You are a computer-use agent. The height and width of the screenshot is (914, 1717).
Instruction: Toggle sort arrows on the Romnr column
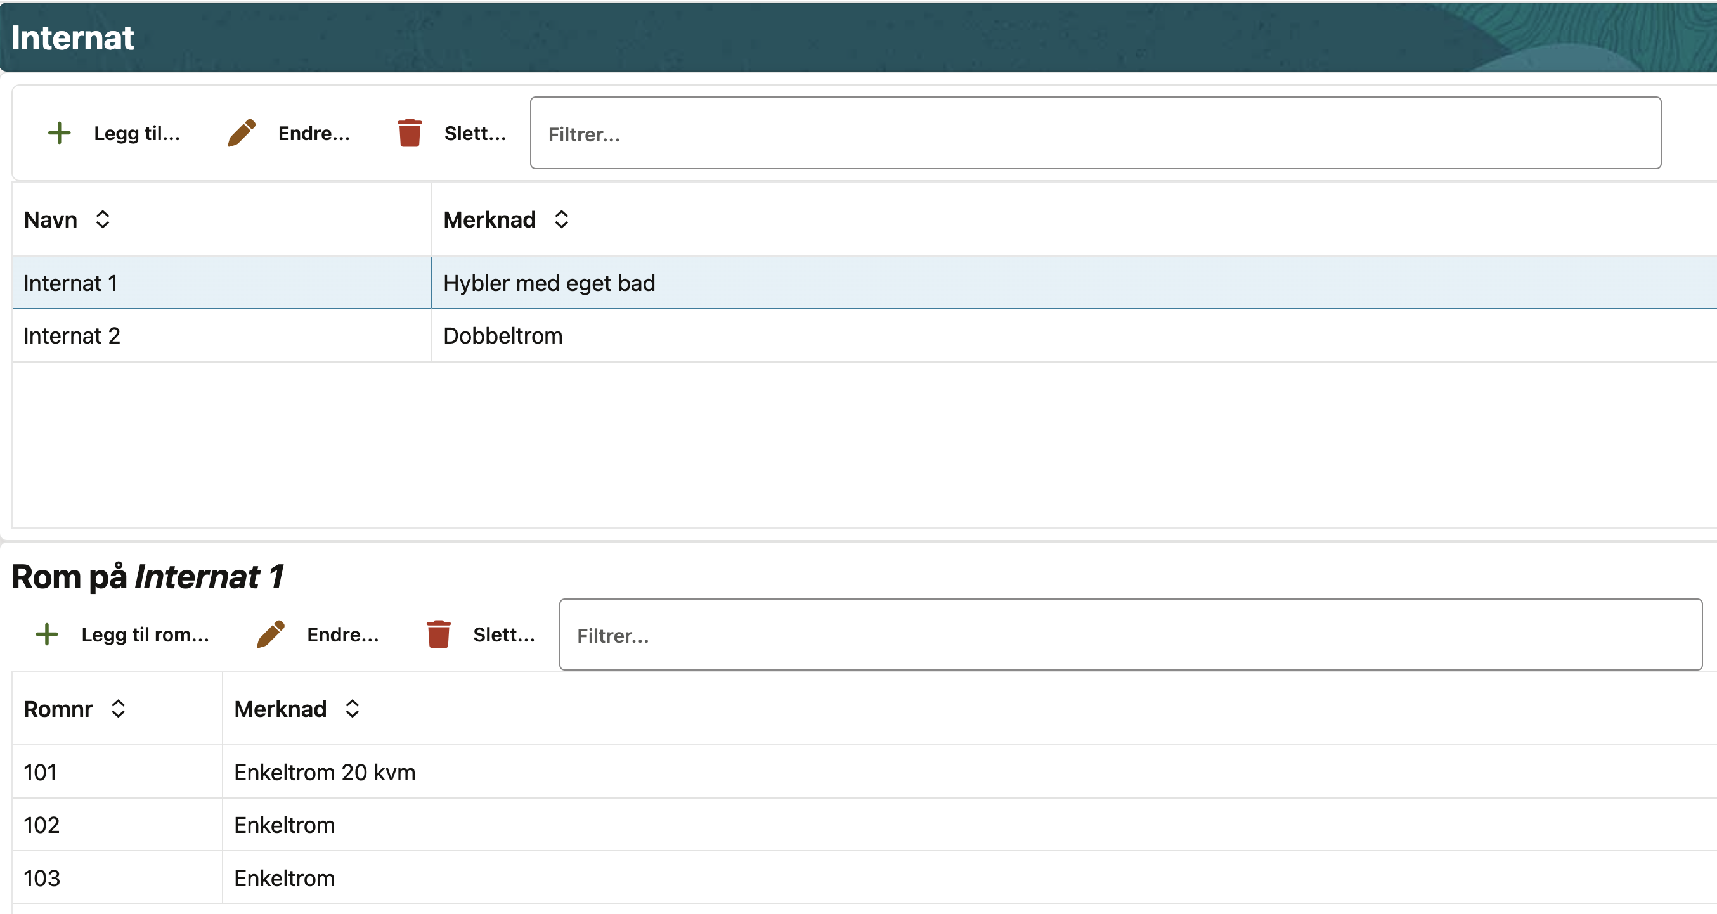point(119,709)
